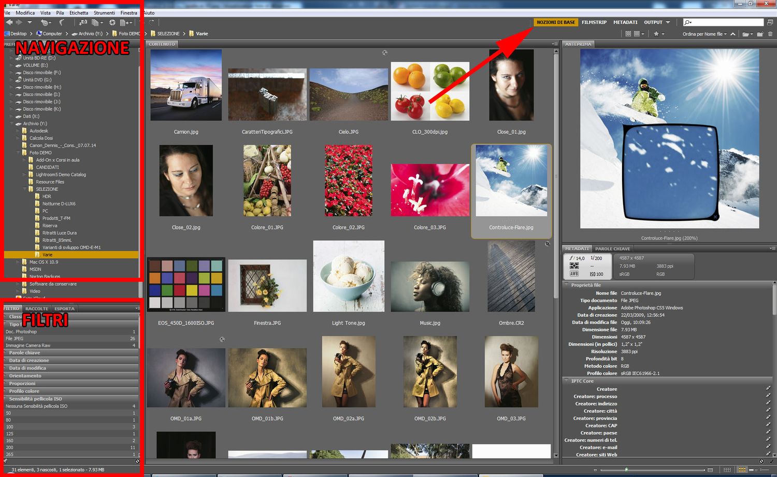The width and height of the screenshot is (777, 477).
Task: Switch to the Parole Chiave tab
Action: (612, 249)
